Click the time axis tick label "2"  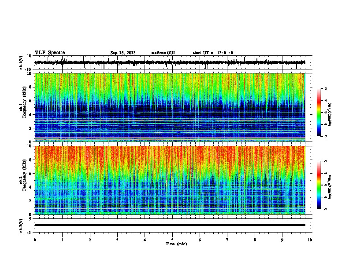pyautogui.click(x=90, y=240)
